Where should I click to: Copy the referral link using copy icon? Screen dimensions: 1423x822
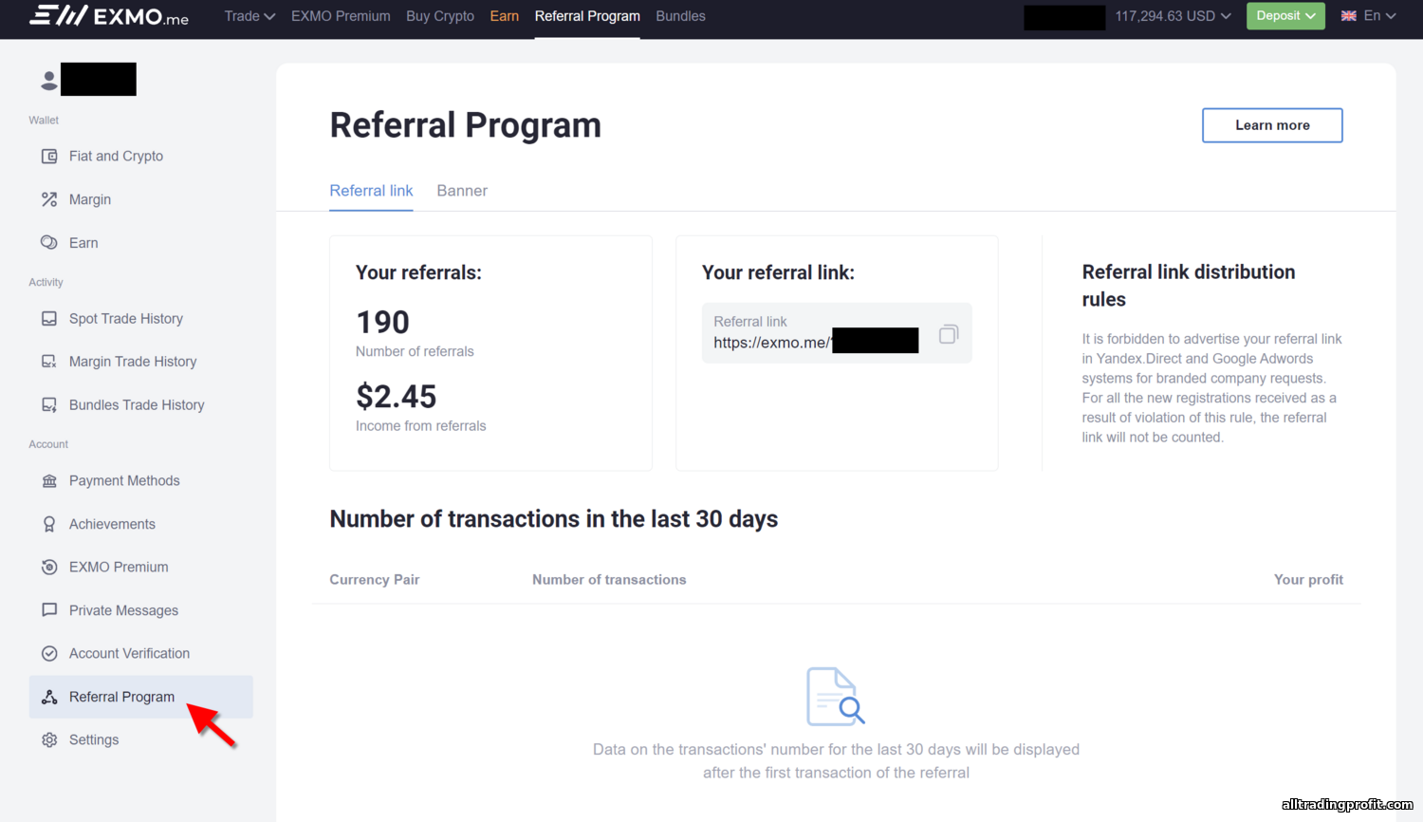(x=948, y=334)
